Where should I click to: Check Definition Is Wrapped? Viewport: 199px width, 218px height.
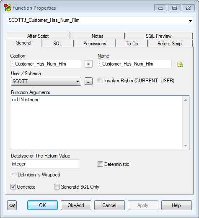pyautogui.click(x=13, y=175)
